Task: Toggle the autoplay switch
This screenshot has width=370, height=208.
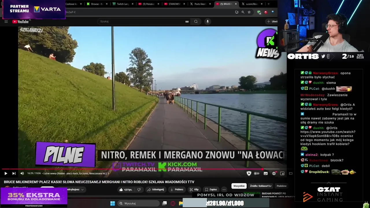Action: point(256,173)
